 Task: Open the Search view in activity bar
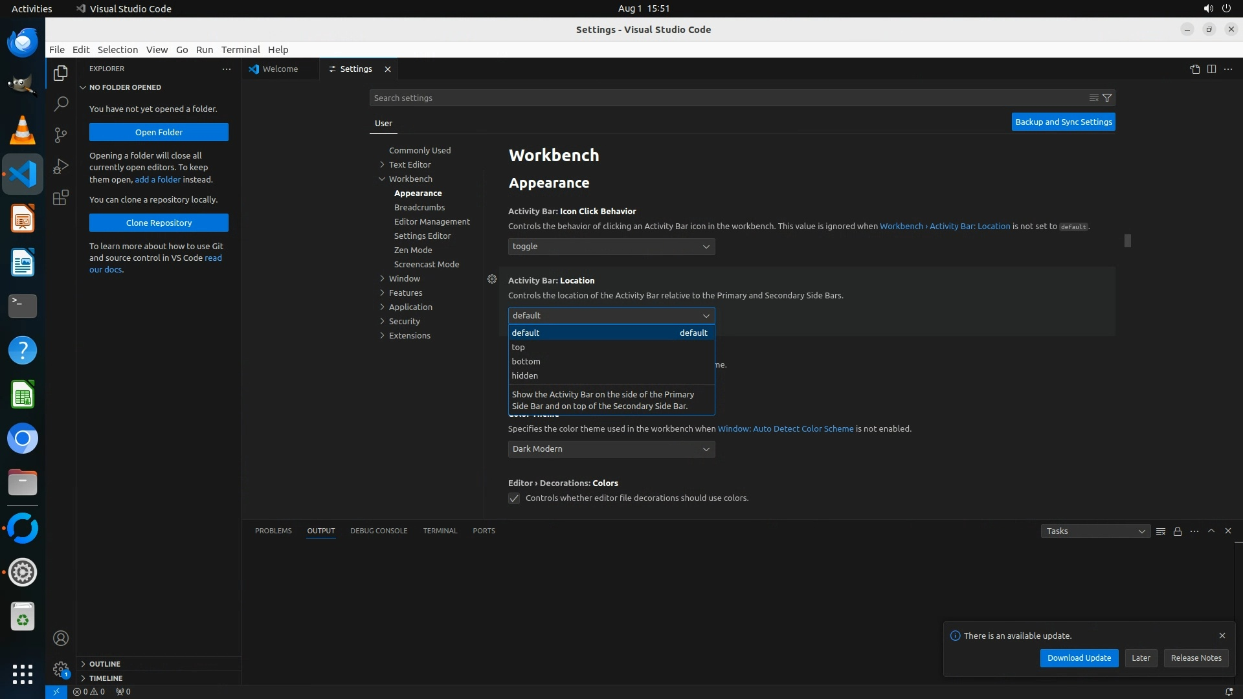tap(61, 104)
